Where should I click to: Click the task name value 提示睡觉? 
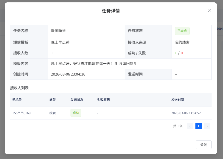[58, 31]
